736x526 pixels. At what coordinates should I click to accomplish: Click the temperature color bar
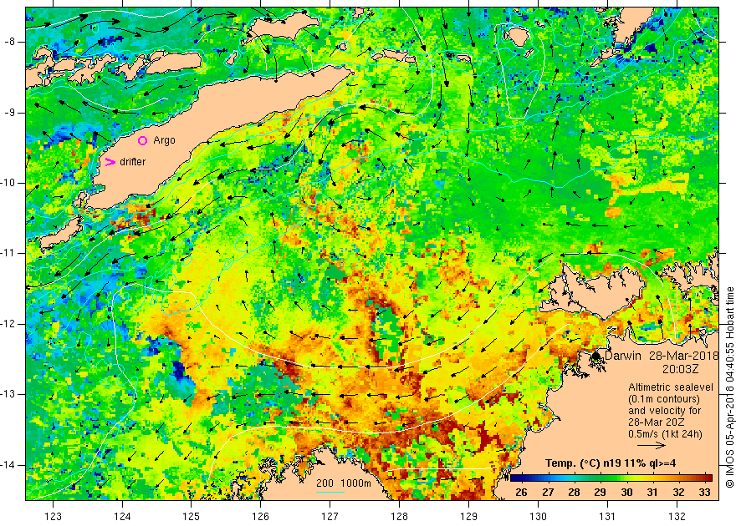(611, 478)
